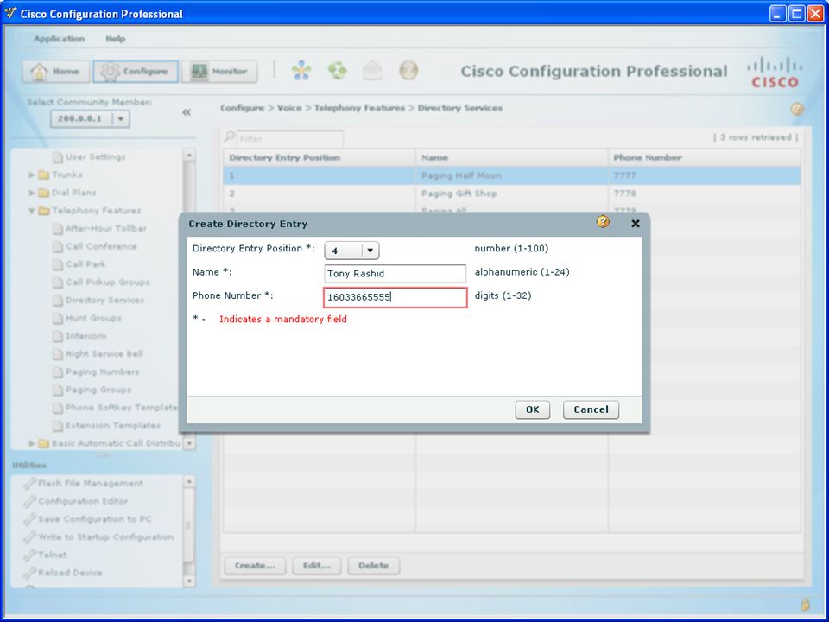This screenshot has width=829, height=622.
Task: Click navigation tree scroll up arrow
Action: pos(189,155)
